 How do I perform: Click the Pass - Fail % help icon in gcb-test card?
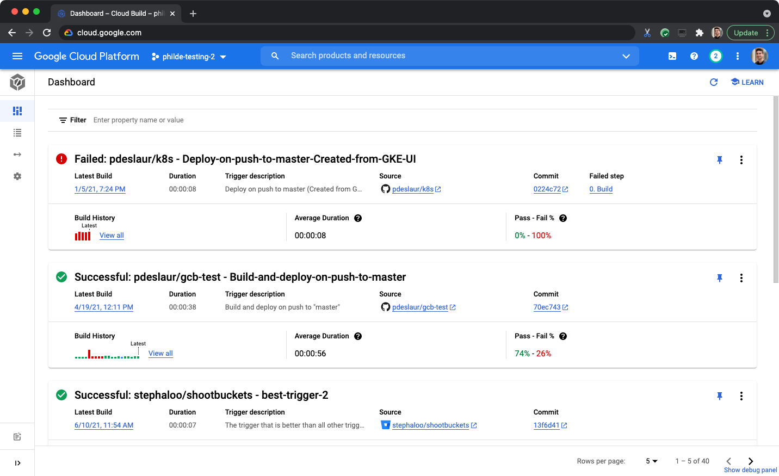pos(563,336)
